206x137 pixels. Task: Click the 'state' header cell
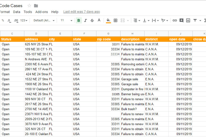point(84,39)
